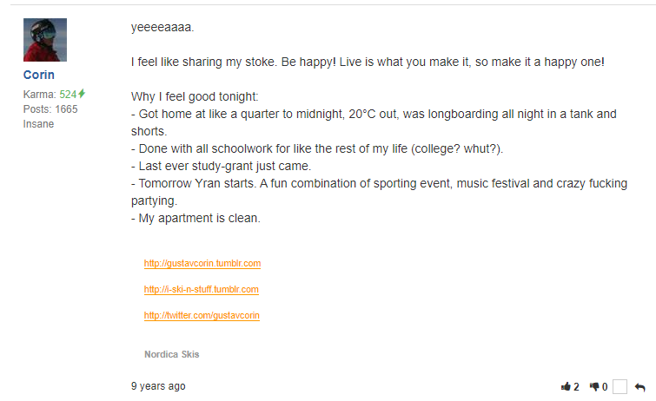Click the "9 years ago" timestamp
This screenshot has width=656, height=401.
pyautogui.click(x=158, y=386)
